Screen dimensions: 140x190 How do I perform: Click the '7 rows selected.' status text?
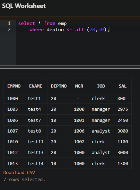pyautogui.click(x=24, y=179)
